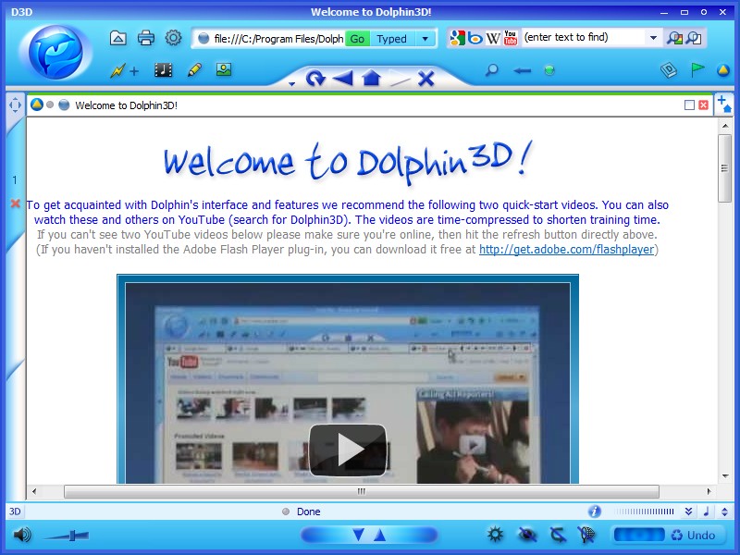The image size is (740, 555).
Task: Click the tick-mark level slider in status bar
Action: coord(644,512)
